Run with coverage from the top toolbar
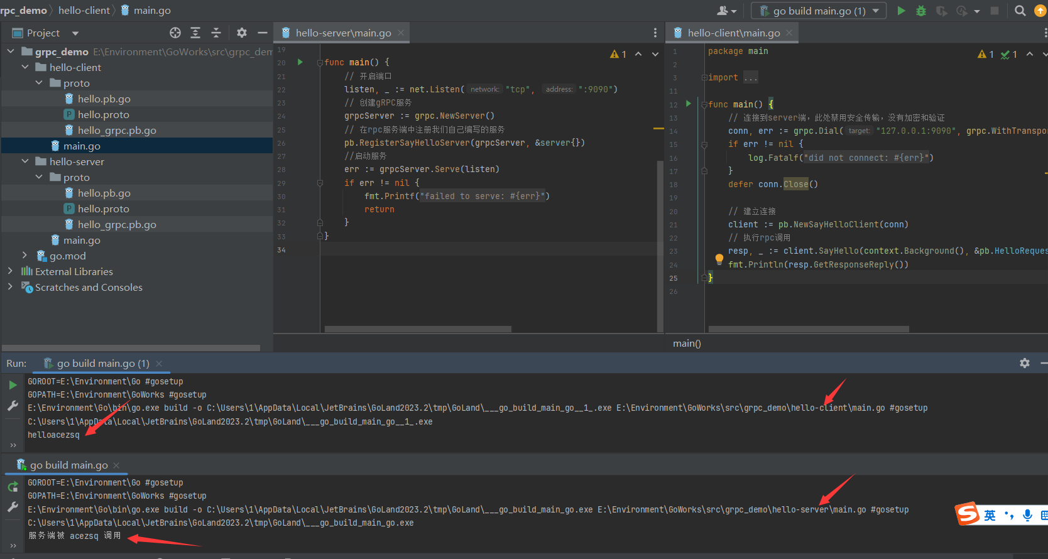 [941, 11]
